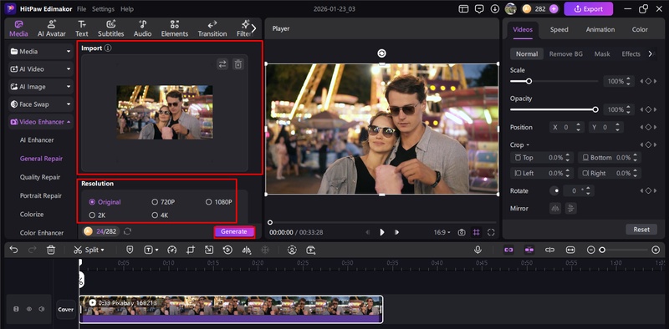Click the Reset button
The width and height of the screenshot is (669, 329).
coord(641,230)
